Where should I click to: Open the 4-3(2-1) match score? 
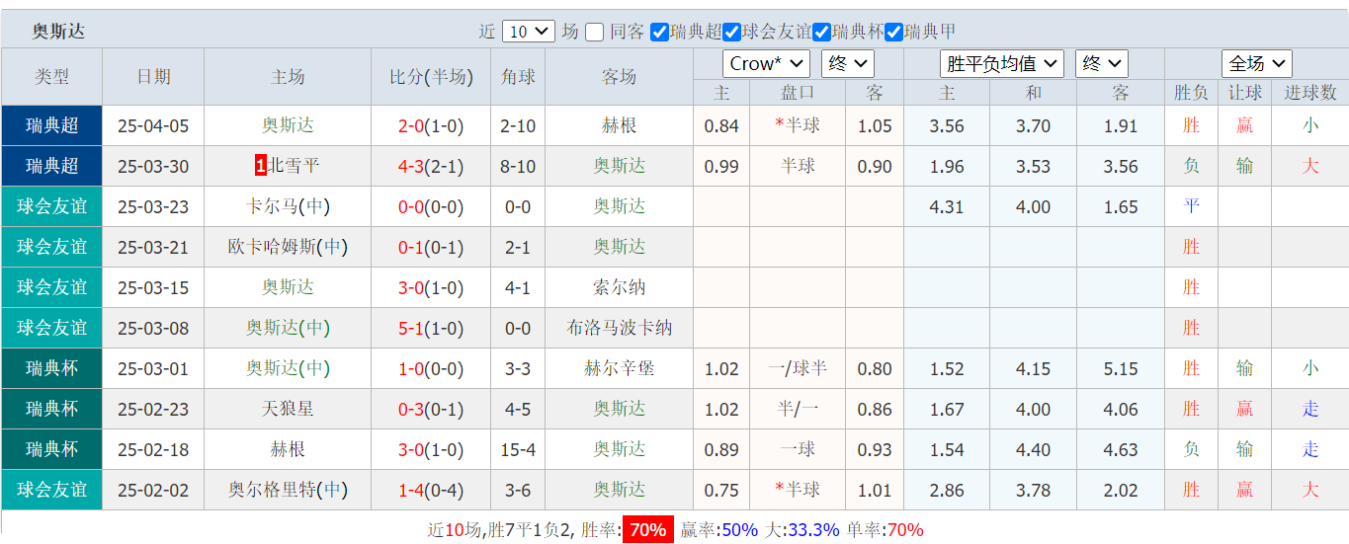coord(431,166)
